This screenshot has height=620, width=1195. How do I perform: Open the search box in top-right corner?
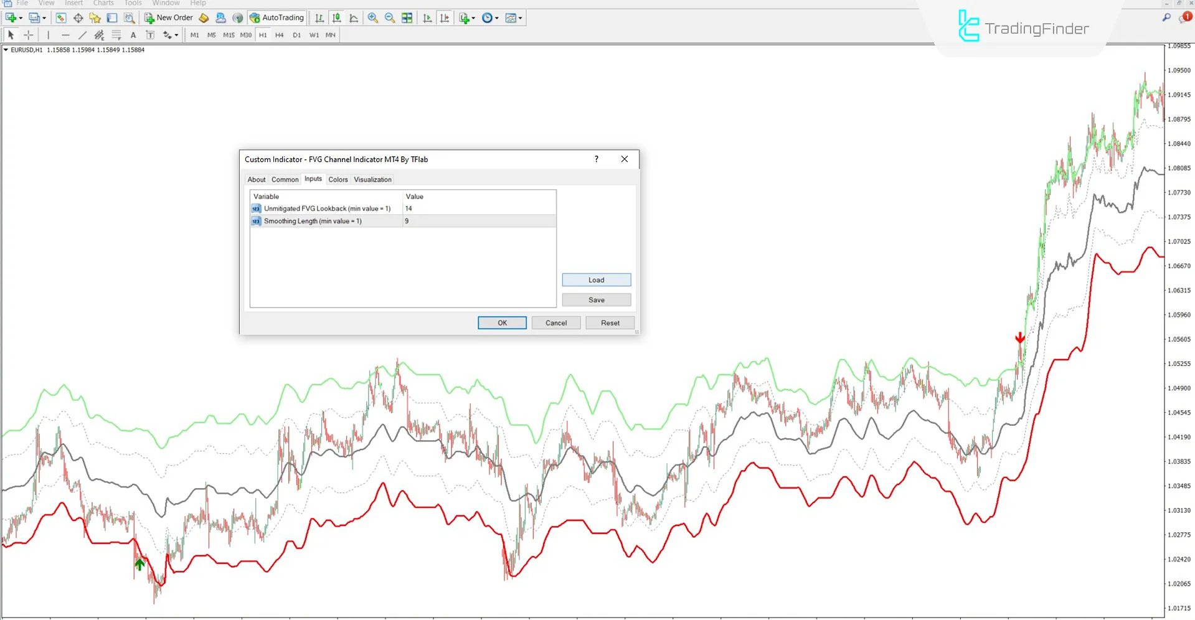click(1165, 17)
